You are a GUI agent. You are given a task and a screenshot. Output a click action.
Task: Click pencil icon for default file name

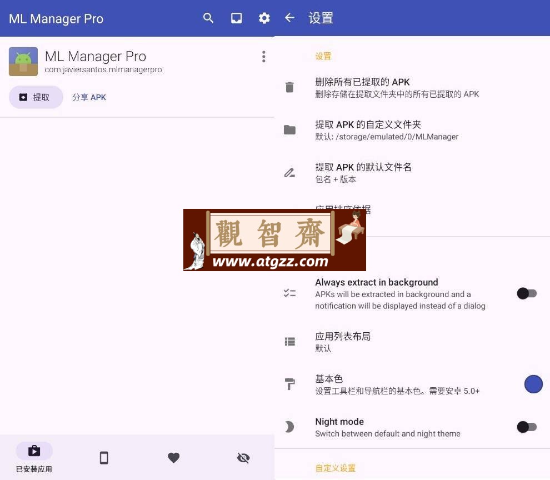click(289, 172)
